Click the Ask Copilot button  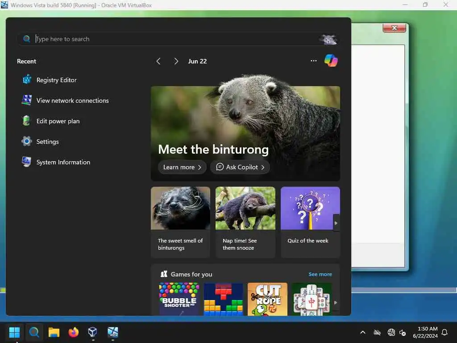[x=240, y=167]
